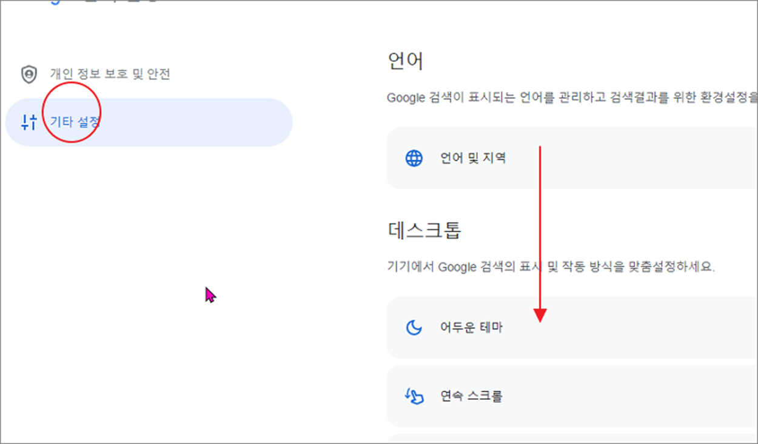Open the 연속 스크롤 setting
The image size is (758, 444).
tap(572, 396)
